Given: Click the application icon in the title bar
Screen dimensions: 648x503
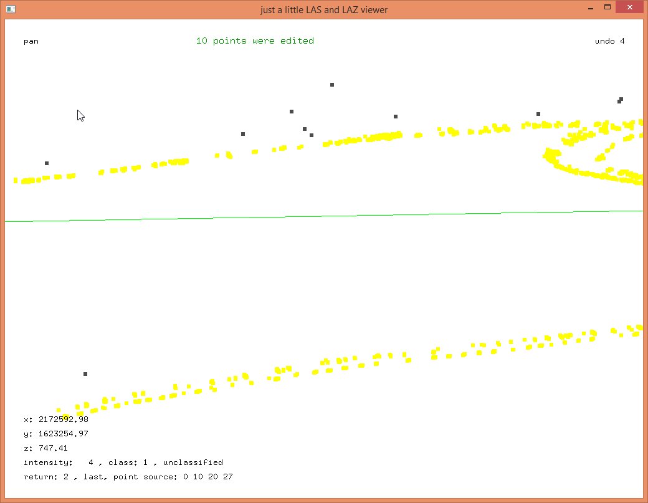Looking at the screenshot, I should [10, 9].
